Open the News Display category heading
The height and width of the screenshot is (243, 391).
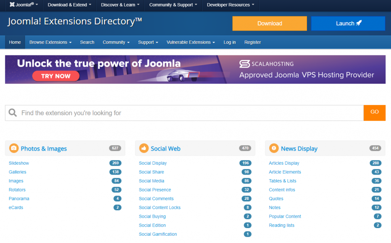coord(299,149)
